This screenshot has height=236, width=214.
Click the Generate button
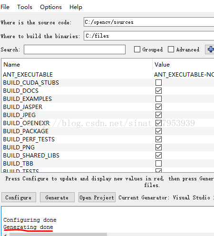(x=57, y=197)
